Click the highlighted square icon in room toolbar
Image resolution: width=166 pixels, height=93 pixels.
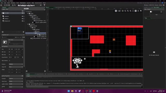[x=136, y=11]
